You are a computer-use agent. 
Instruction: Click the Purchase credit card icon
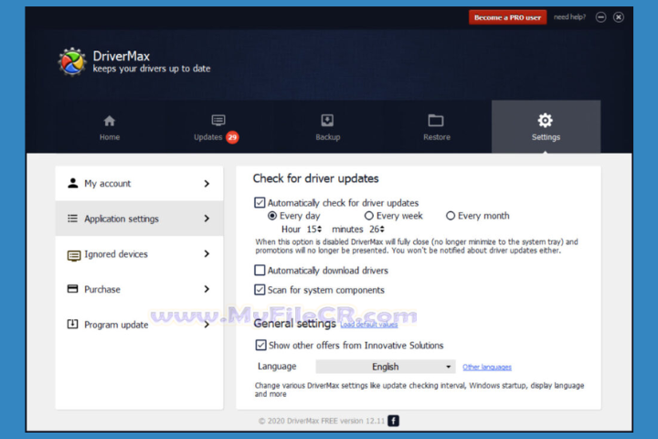click(72, 289)
